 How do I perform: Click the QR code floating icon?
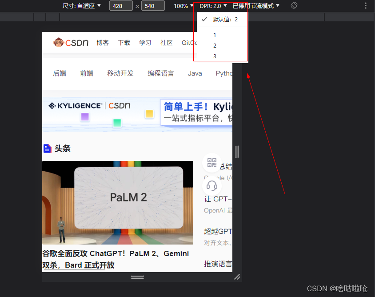(211, 163)
